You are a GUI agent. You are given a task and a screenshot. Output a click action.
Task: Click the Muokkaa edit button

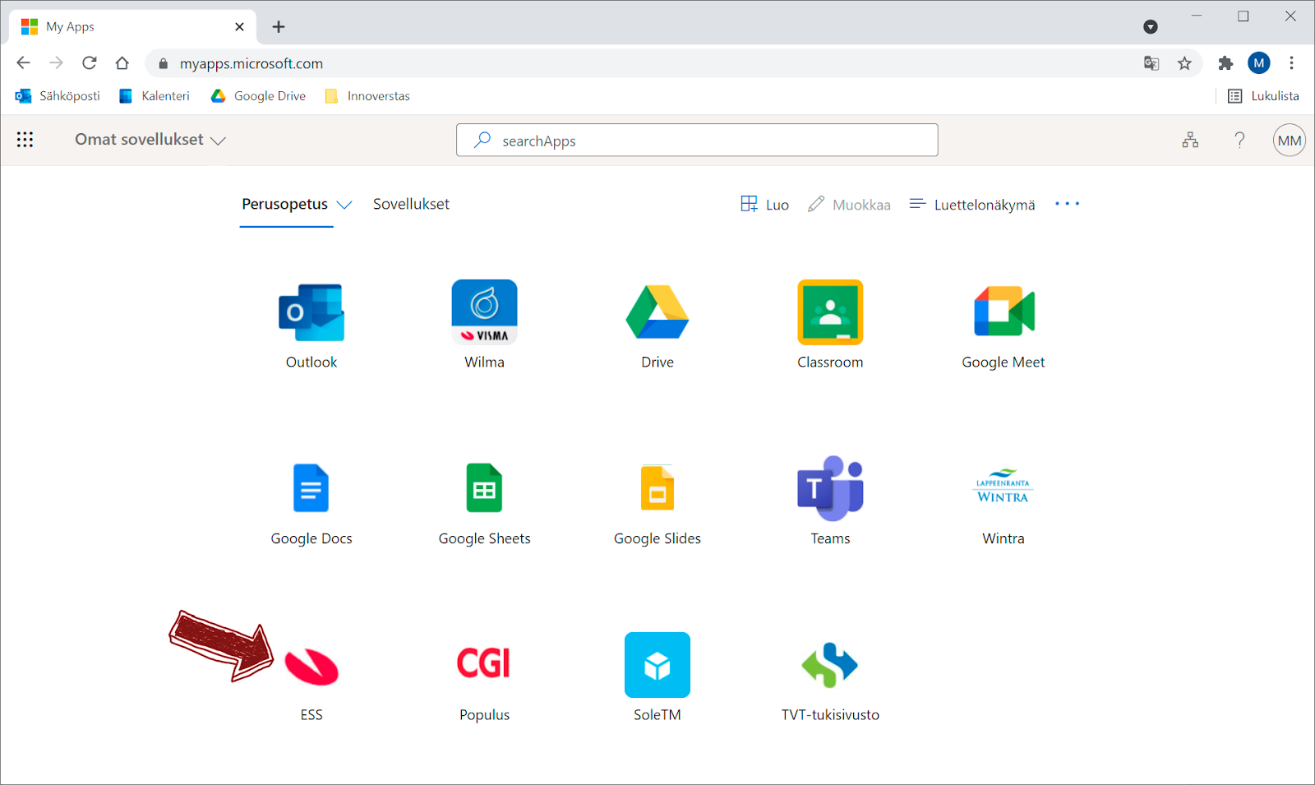[x=849, y=204]
